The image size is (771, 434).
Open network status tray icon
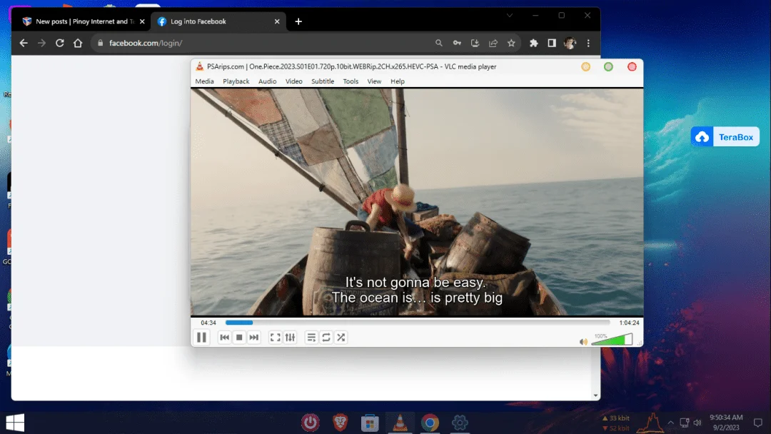[684, 422]
